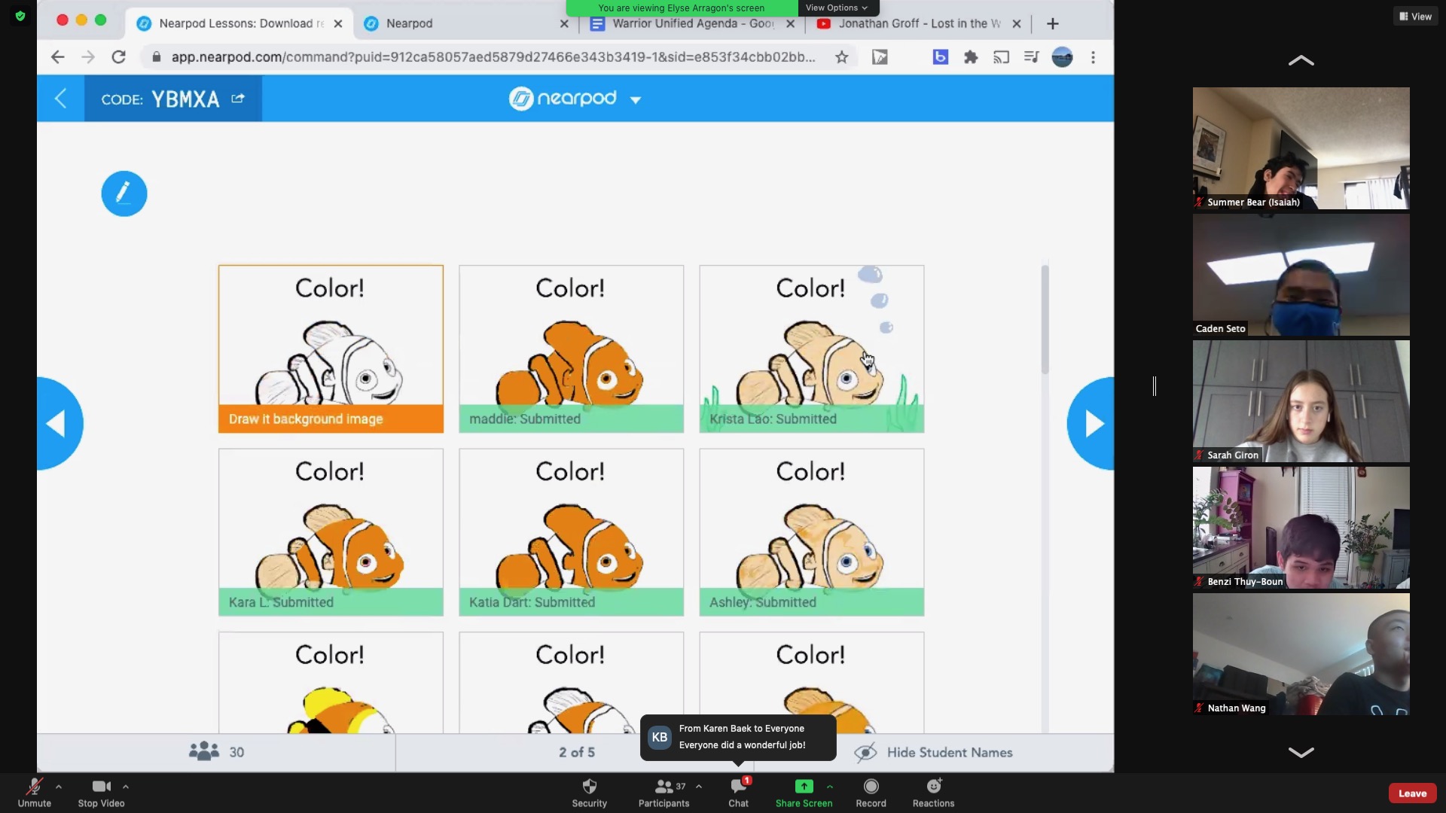This screenshot has height=813, width=1446.
Task: Open the Nearpod logo dropdown arrow
Action: pyautogui.click(x=636, y=99)
